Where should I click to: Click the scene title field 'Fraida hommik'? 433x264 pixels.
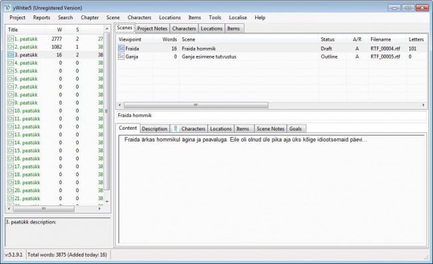(271, 116)
